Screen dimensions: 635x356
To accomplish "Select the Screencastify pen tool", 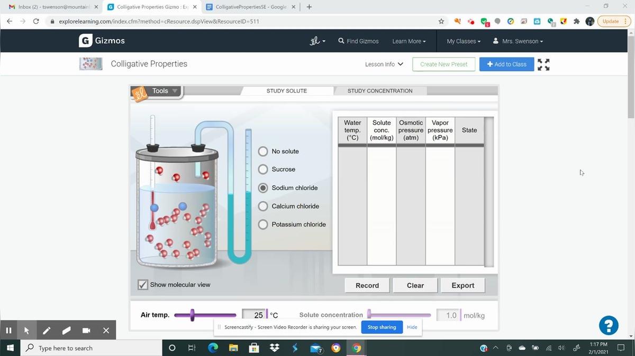I will (x=47, y=330).
